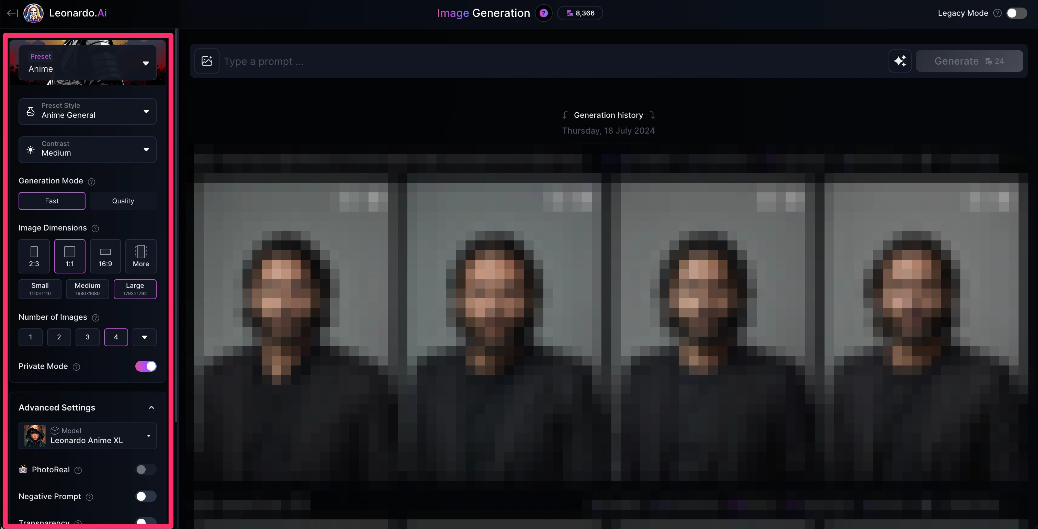This screenshot has width=1038, height=529.
Task: Click the image upload icon in the prompt bar
Action: 207,61
